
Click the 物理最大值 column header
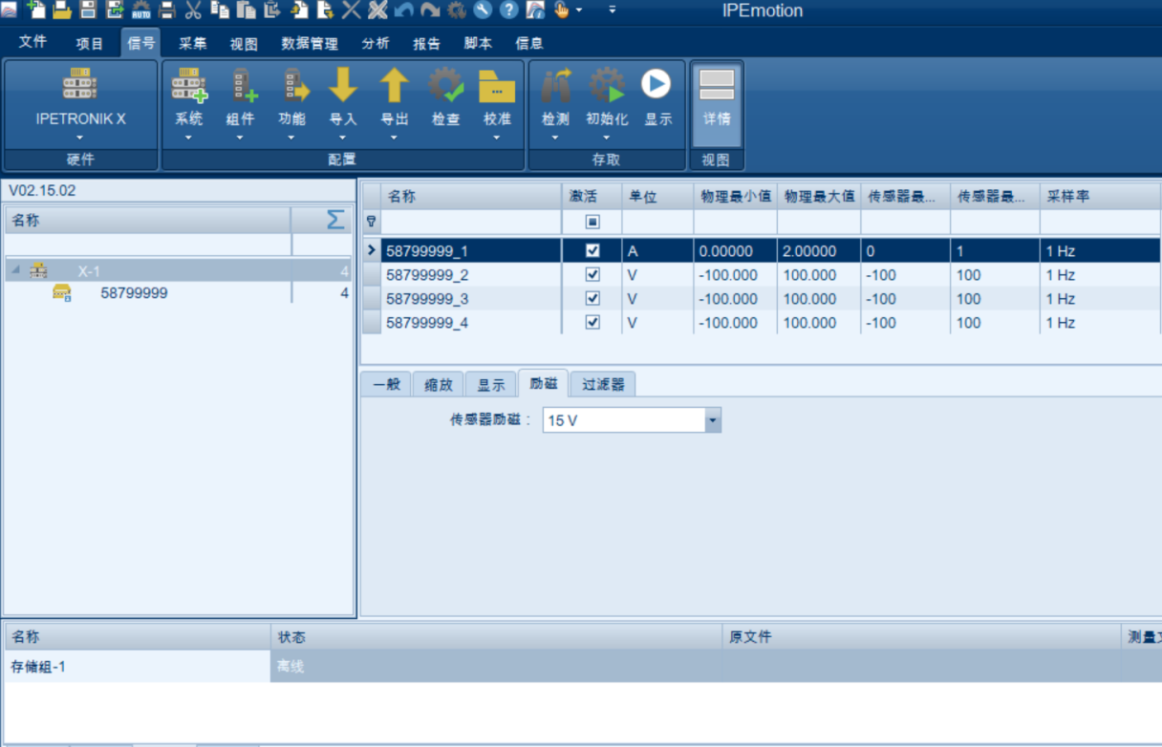click(819, 196)
